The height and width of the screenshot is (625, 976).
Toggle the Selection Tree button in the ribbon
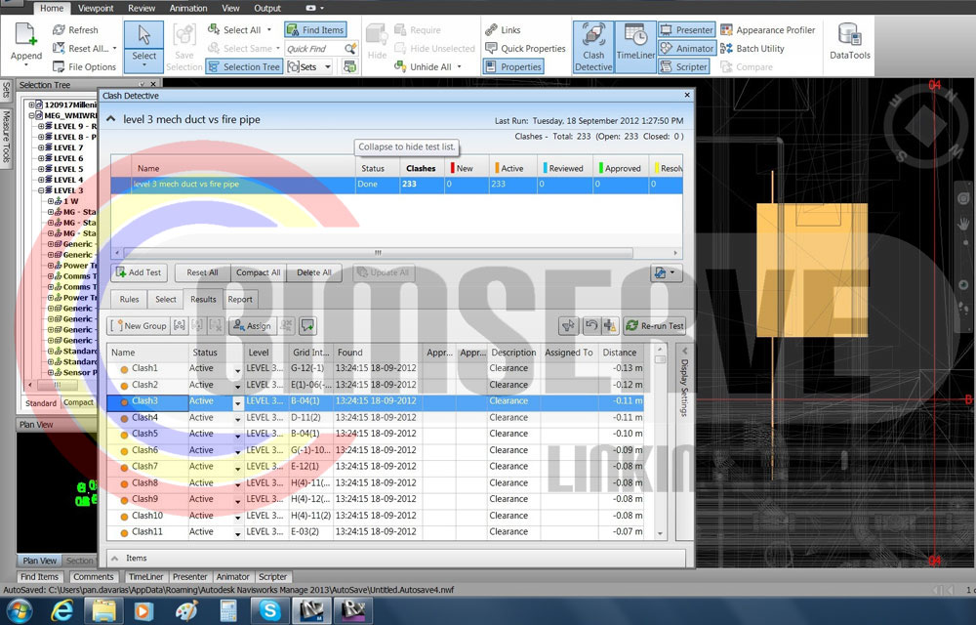244,66
